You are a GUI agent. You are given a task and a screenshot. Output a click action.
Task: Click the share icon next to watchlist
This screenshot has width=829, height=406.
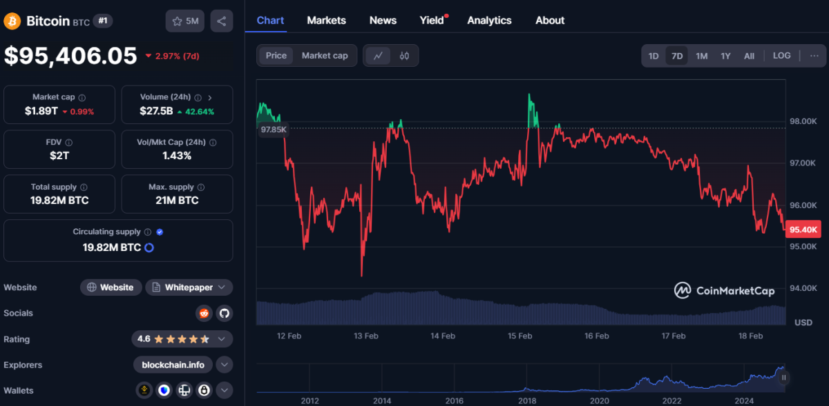point(221,21)
